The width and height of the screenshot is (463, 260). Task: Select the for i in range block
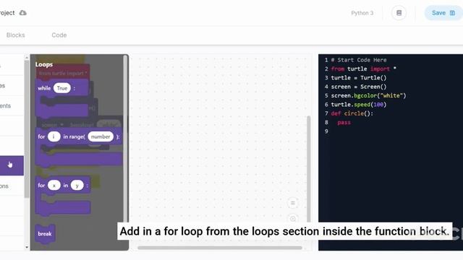click(x=79, y=147)
